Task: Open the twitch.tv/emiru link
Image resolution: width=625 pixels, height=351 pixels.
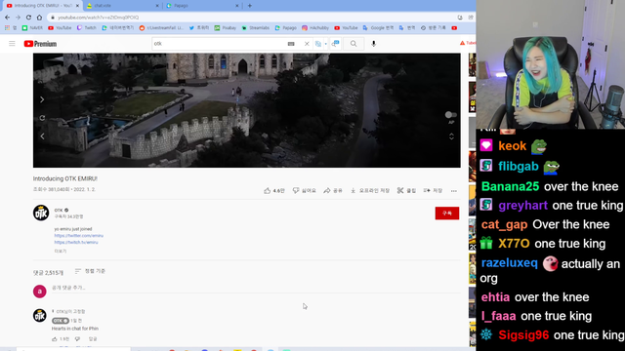Action: pyautogui.click(x=76, y=242)
